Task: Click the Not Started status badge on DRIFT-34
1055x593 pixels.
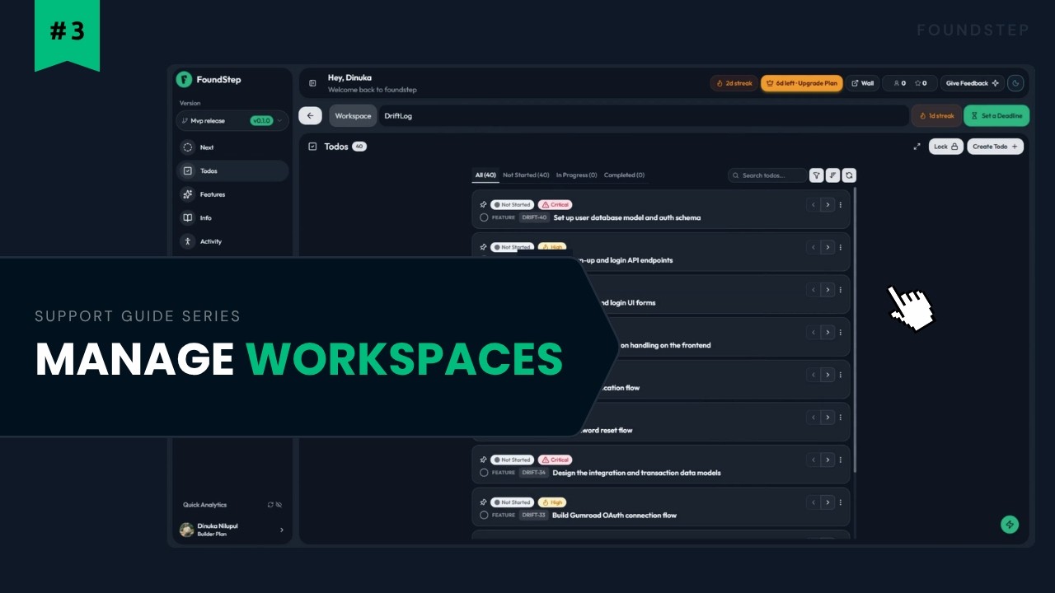Action: tap(512, 460)
